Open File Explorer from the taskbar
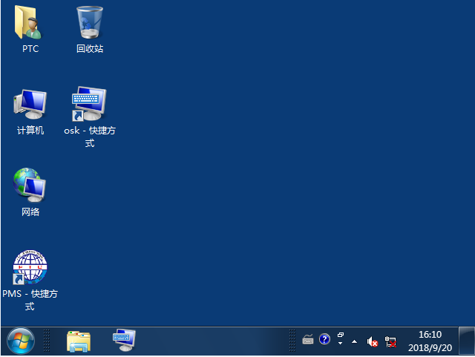This screenshot has width=475, height=357. (x=79, y=341)
